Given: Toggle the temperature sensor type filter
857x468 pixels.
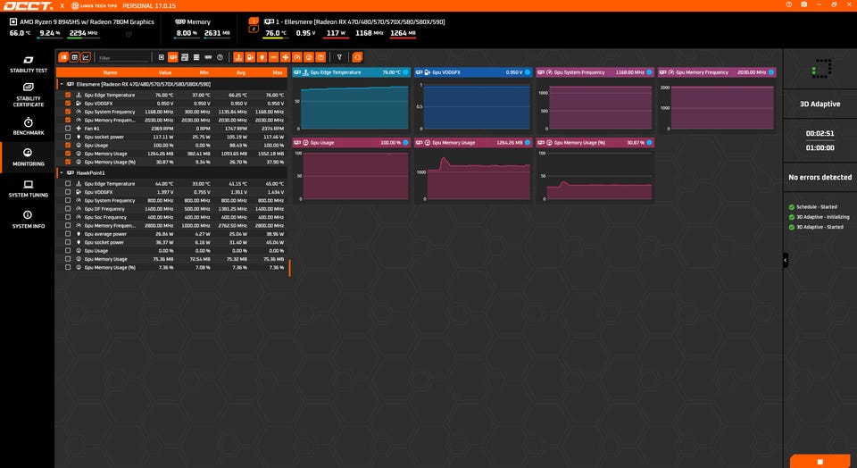Looking at the screenshot, I should (238, 57).
